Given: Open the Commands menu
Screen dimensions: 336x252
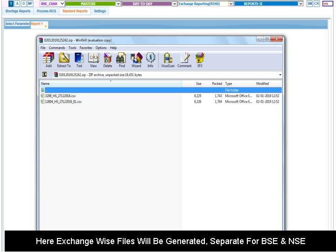Looking at the screenshot, I should (x=57, y=48).
